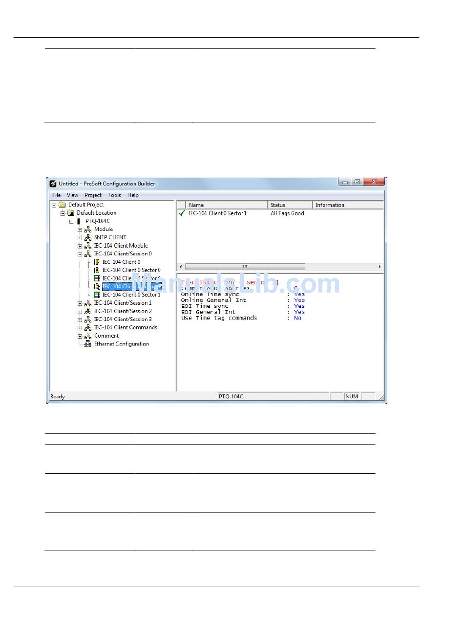The width and height of the screenshot is (464, 620).
Task: Select IEC-104 Client 0 Sector 1 in Name column
Action: coord(218,213)
